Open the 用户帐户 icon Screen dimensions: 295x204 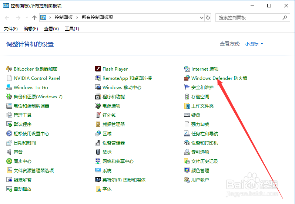pyautogui.click(x=187, y=180)
